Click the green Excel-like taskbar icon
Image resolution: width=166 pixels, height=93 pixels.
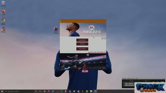point(61,91)
